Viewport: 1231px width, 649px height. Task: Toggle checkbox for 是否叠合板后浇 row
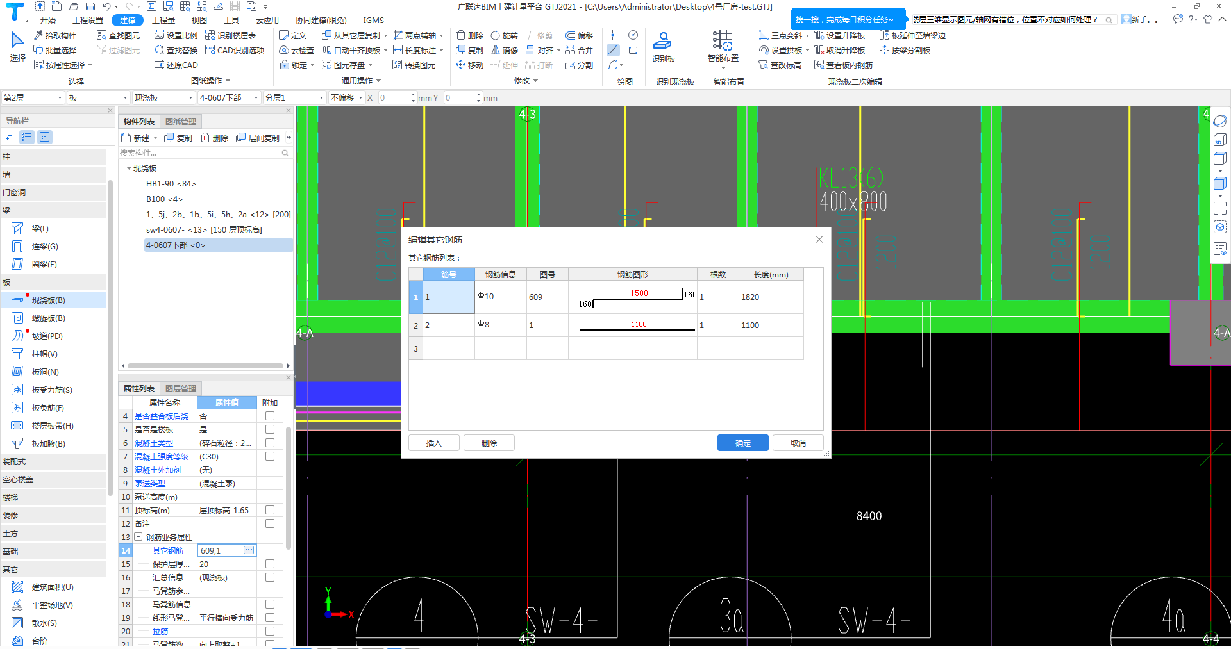pyautogui.click(x=270, y=416)
